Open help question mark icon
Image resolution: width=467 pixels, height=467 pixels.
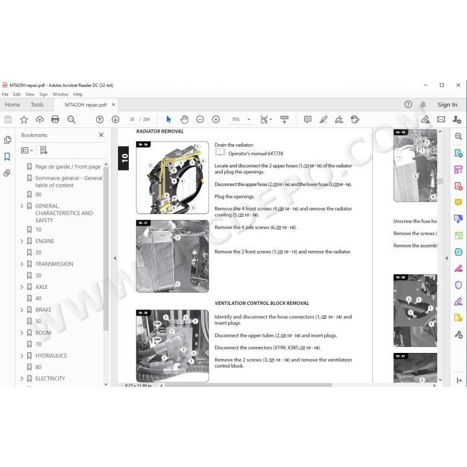(x=408, y=104)
